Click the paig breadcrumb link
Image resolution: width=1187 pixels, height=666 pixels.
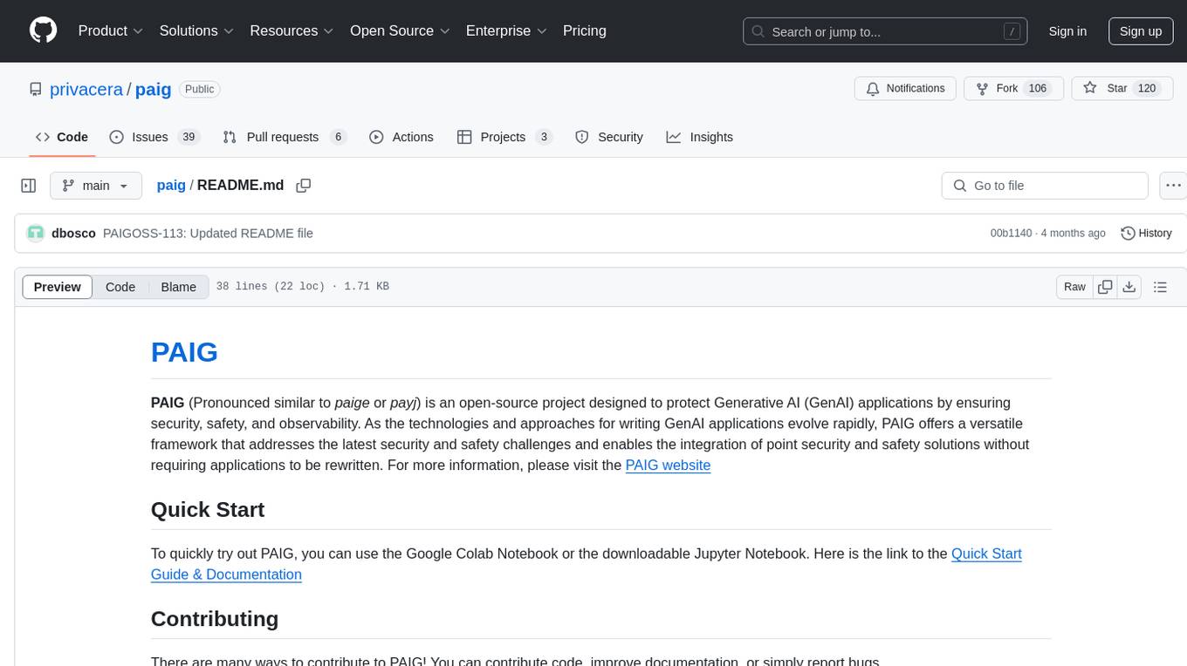click(x=171, y=185)
